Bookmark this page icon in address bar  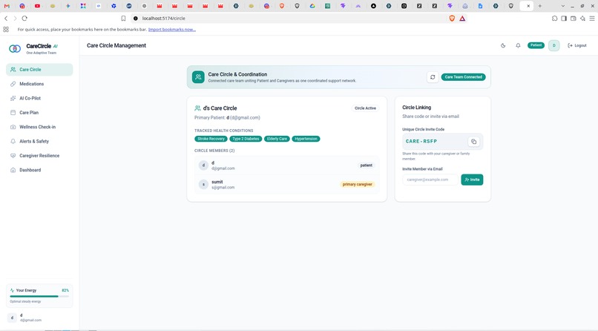pos(123,19)
